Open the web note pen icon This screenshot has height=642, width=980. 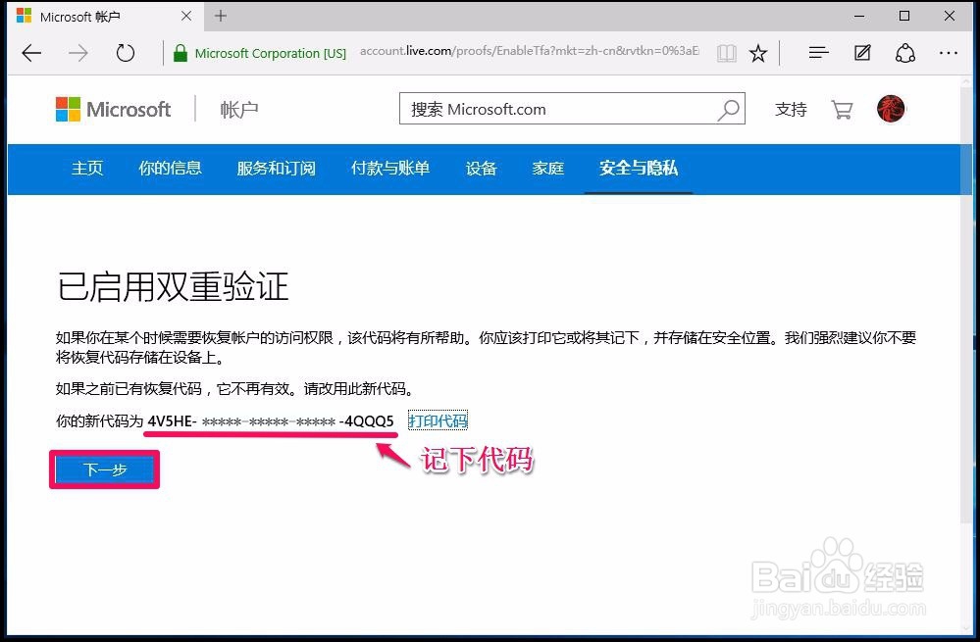tap(862, 53)
